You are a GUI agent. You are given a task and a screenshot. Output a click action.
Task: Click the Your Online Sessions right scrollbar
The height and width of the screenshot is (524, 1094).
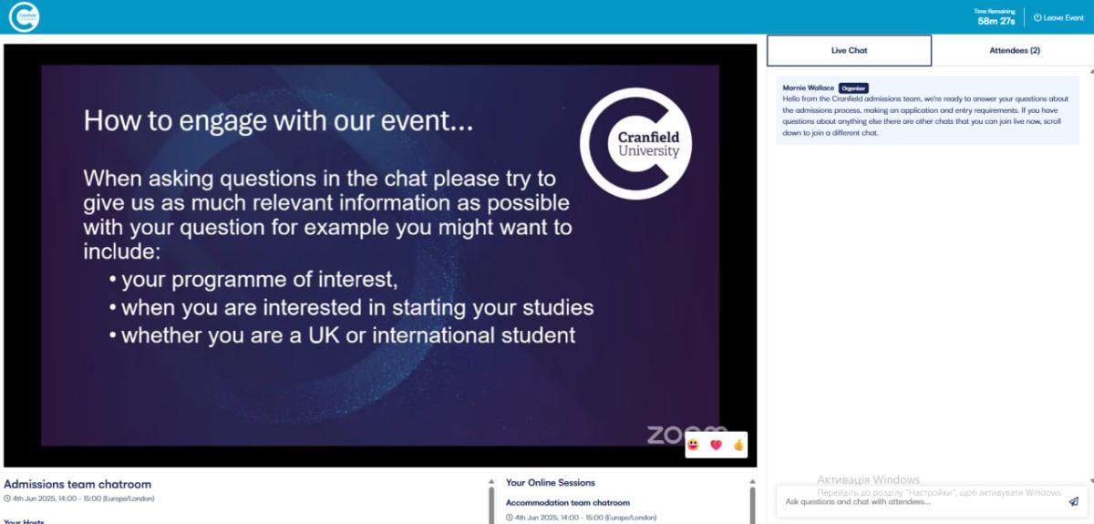752,506
